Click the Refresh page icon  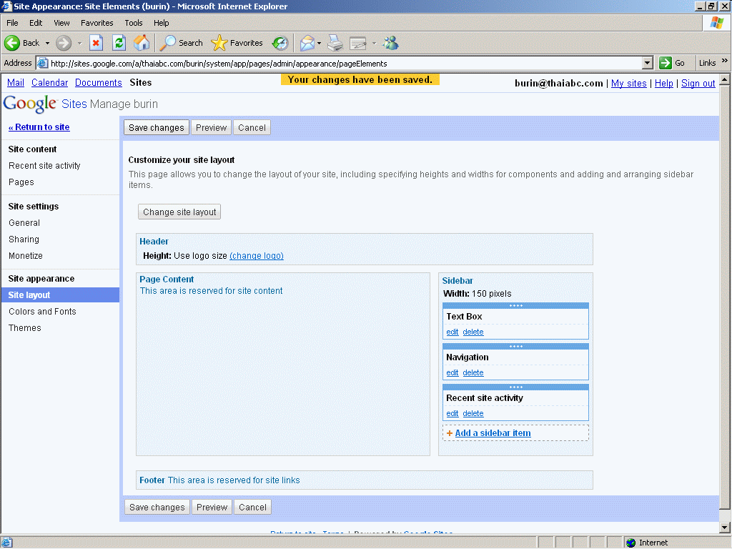pos(119,43)
